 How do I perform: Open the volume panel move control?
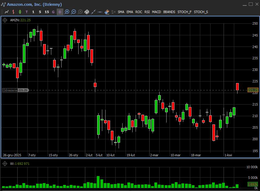[x=5, y=164]
